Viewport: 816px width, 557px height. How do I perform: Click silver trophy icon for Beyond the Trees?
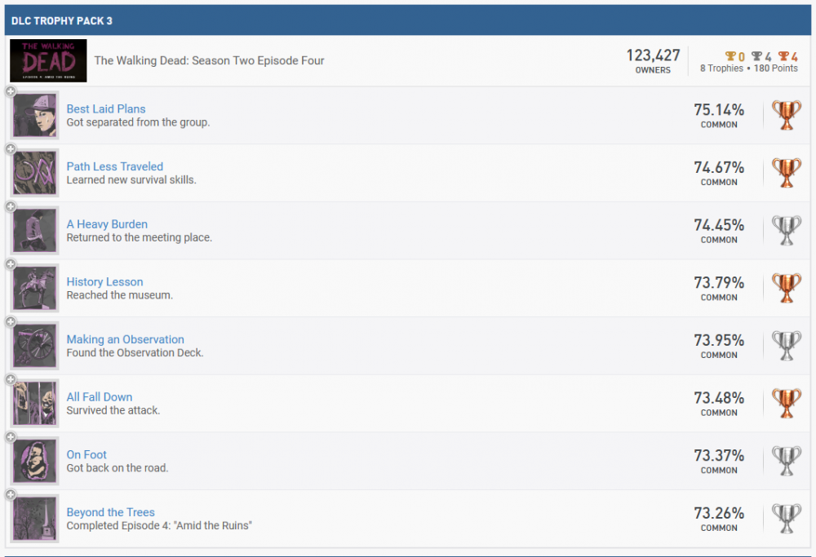tap(787, 519)
